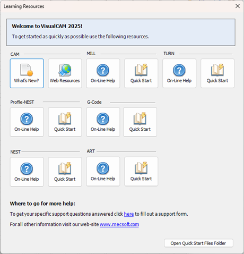Screen dimensions: 244x254
Task: Launch the Profile-NEST Quick Start guide
Action: (65, 122)
